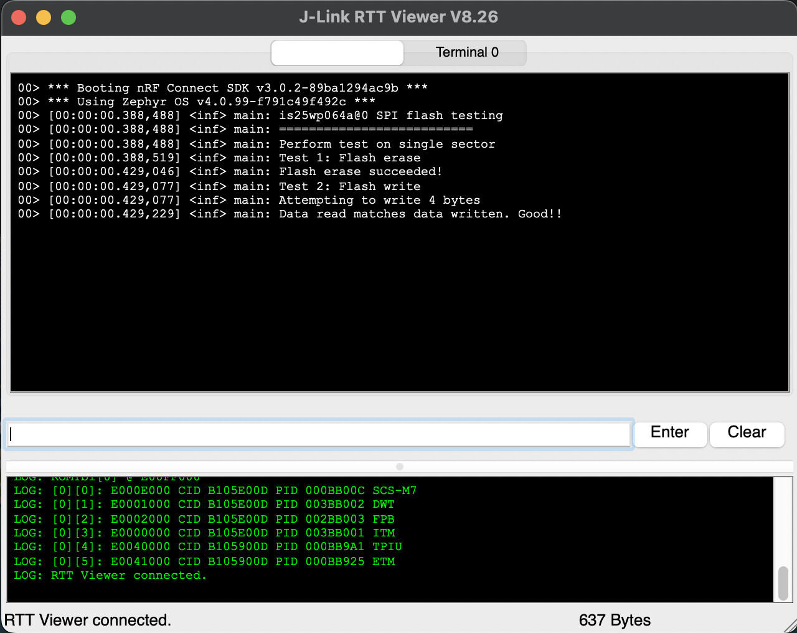Click the 'LOG: RTT Viewer connected.' log entry
Viewport: 797px width, 633px height.
pos(110,576)
